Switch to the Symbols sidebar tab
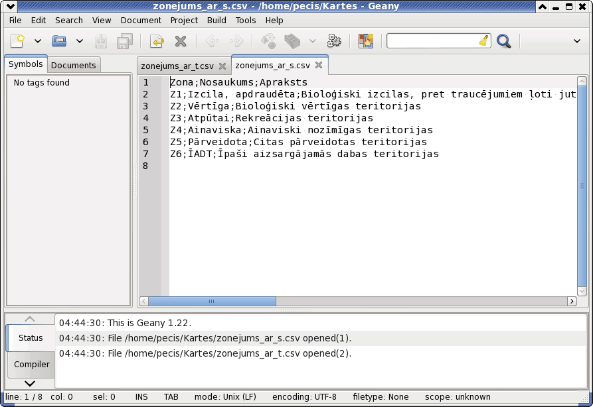Screen dimensions: 593x407 pos(26,64)
